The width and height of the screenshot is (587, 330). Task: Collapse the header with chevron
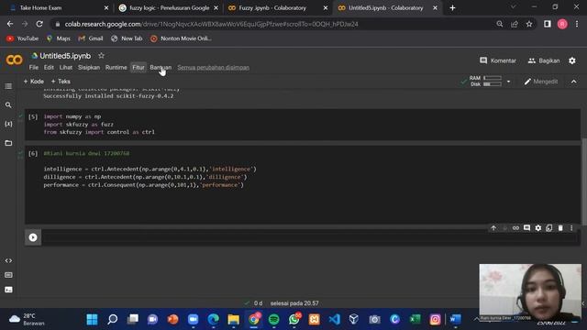click(x=574, y=82)
